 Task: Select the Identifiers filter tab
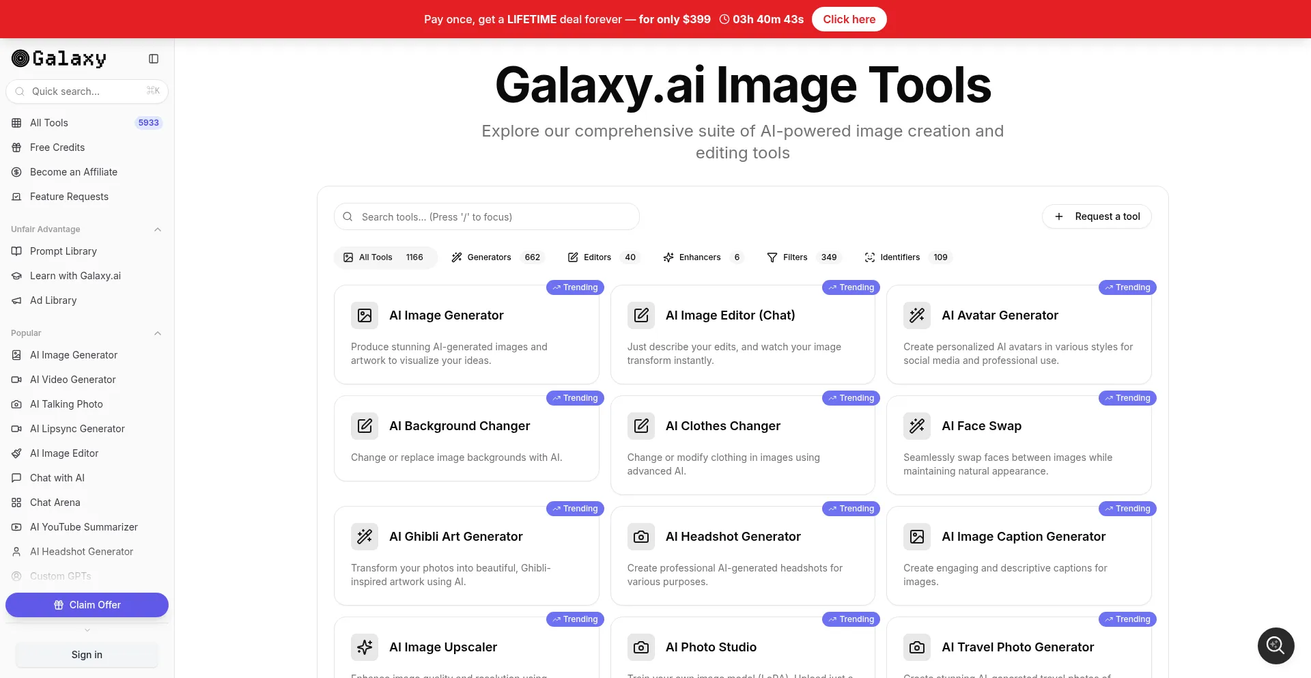(908, 257)
